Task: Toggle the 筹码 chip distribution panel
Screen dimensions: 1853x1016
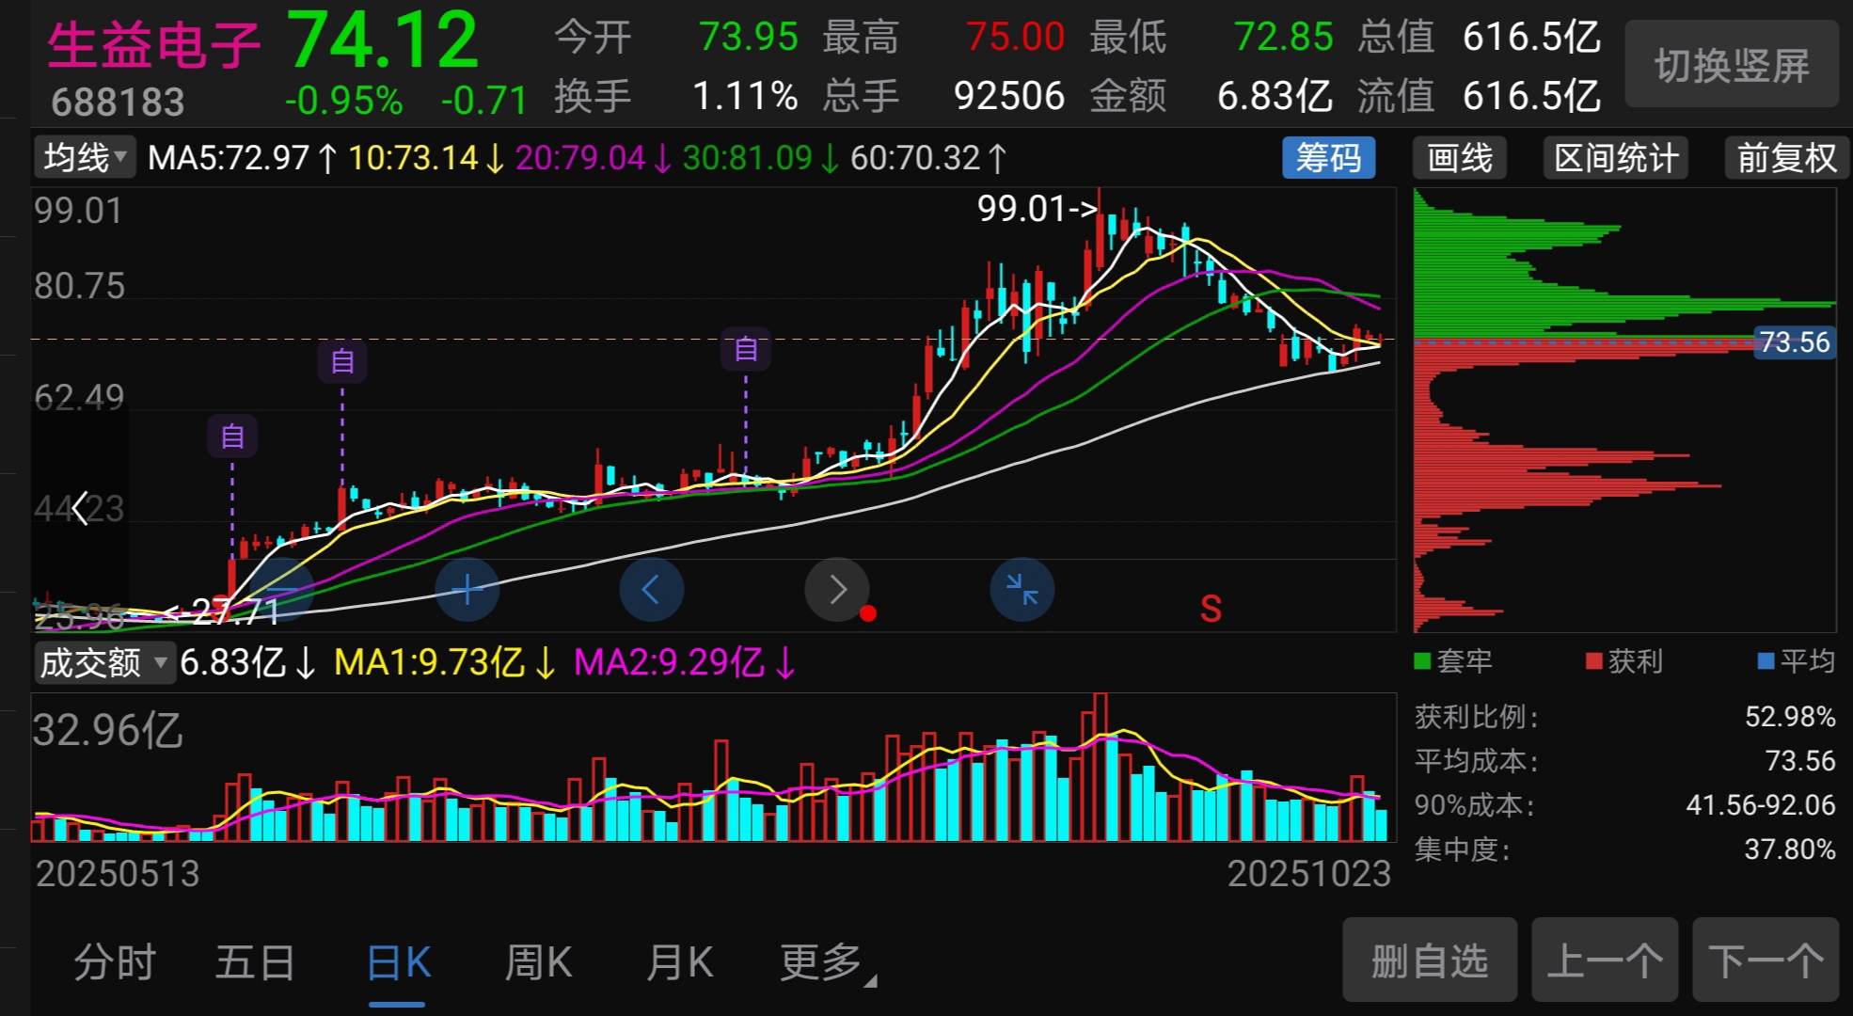Action: click(x=1328, y=158)
